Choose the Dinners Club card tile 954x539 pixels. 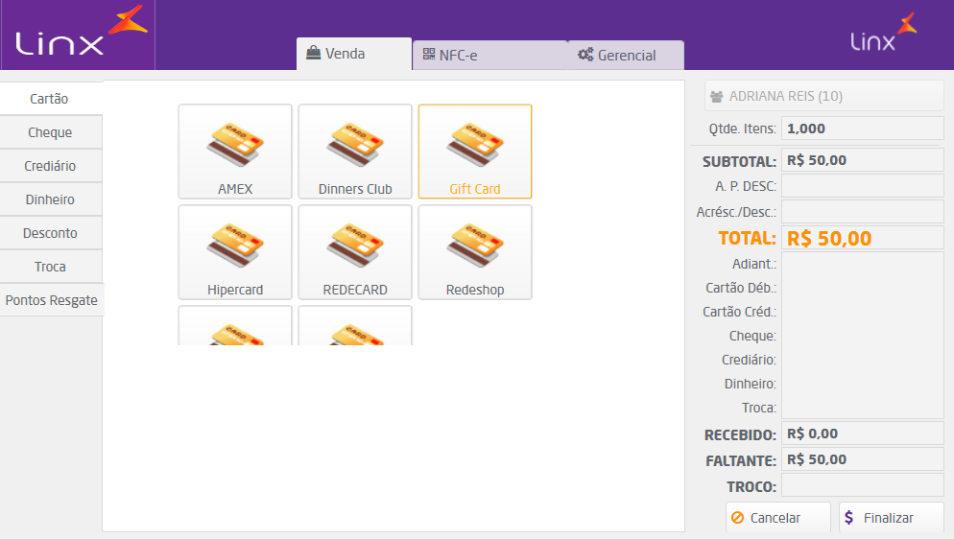(x=355, y=152)
